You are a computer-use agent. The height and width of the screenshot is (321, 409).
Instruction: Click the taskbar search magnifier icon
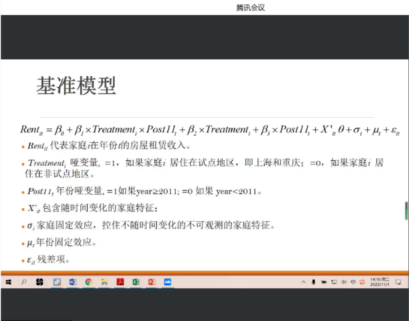[24, 282]
